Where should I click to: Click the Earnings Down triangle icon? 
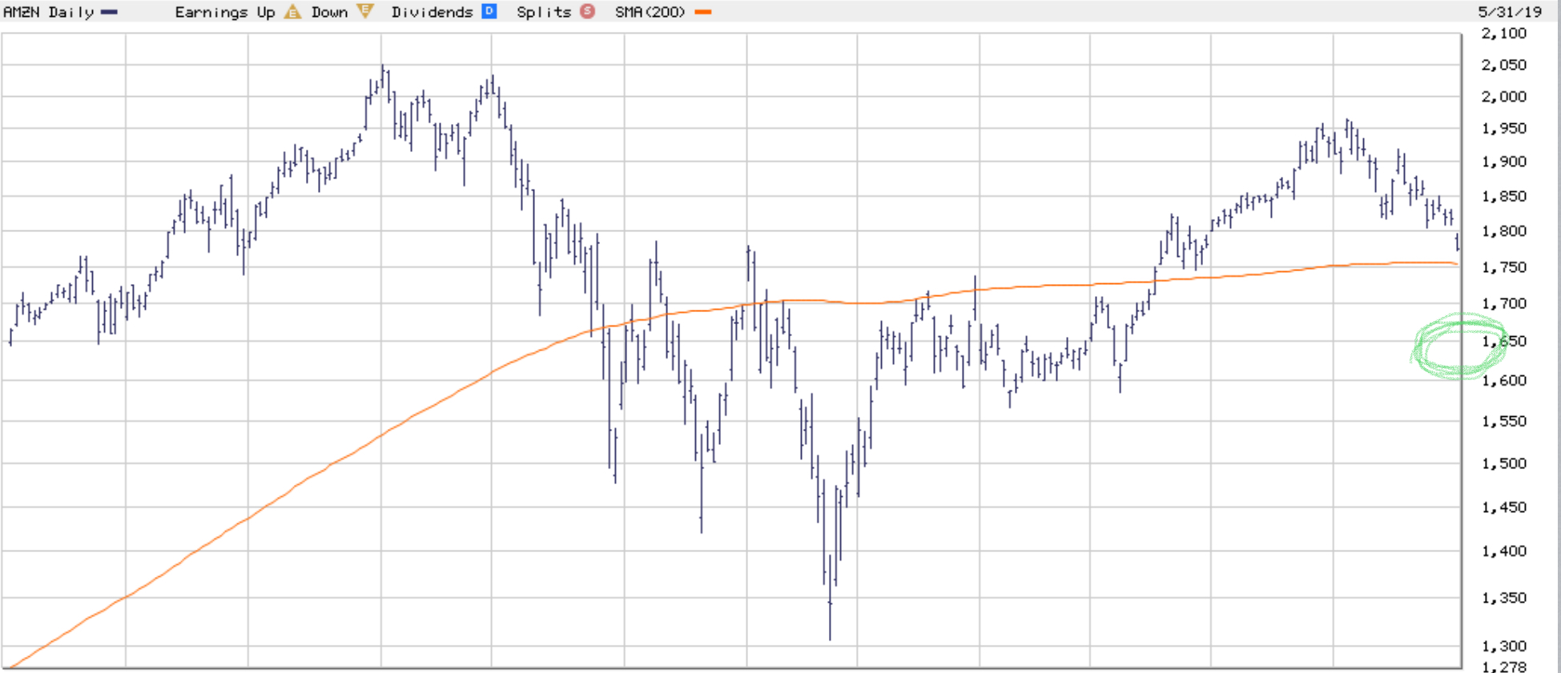click(365, 11)
